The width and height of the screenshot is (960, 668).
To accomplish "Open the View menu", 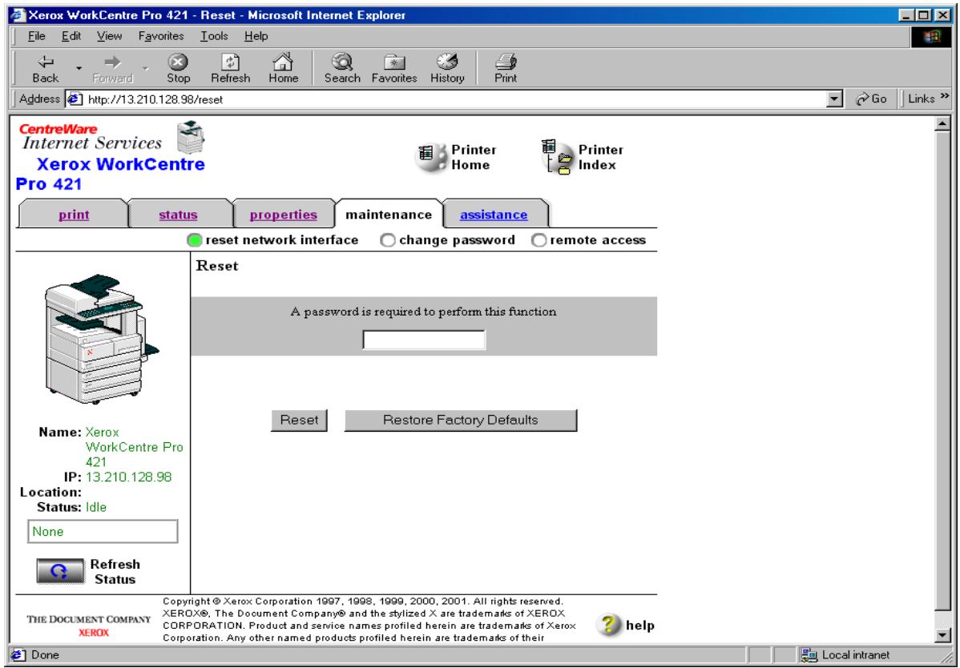I will 109,36.
